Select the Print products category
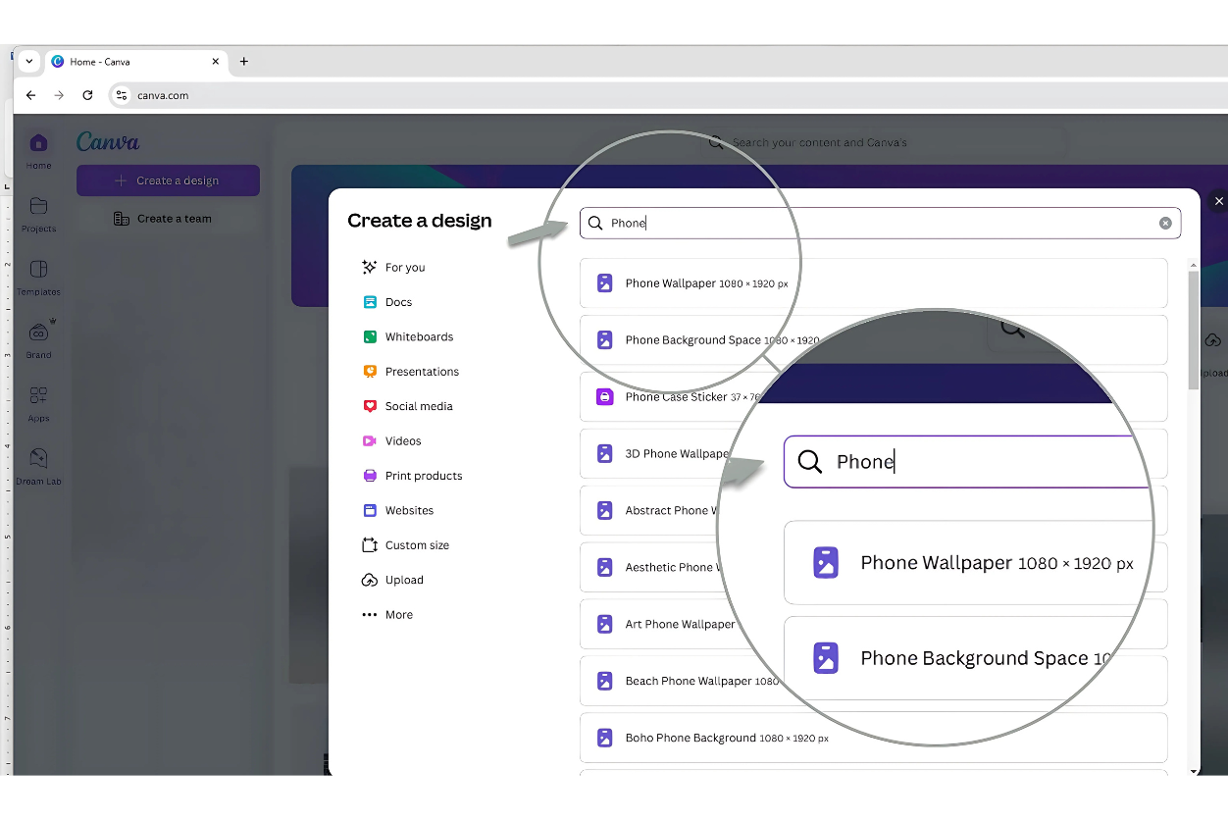This screenshot has width=1228, height=820. 412,476
